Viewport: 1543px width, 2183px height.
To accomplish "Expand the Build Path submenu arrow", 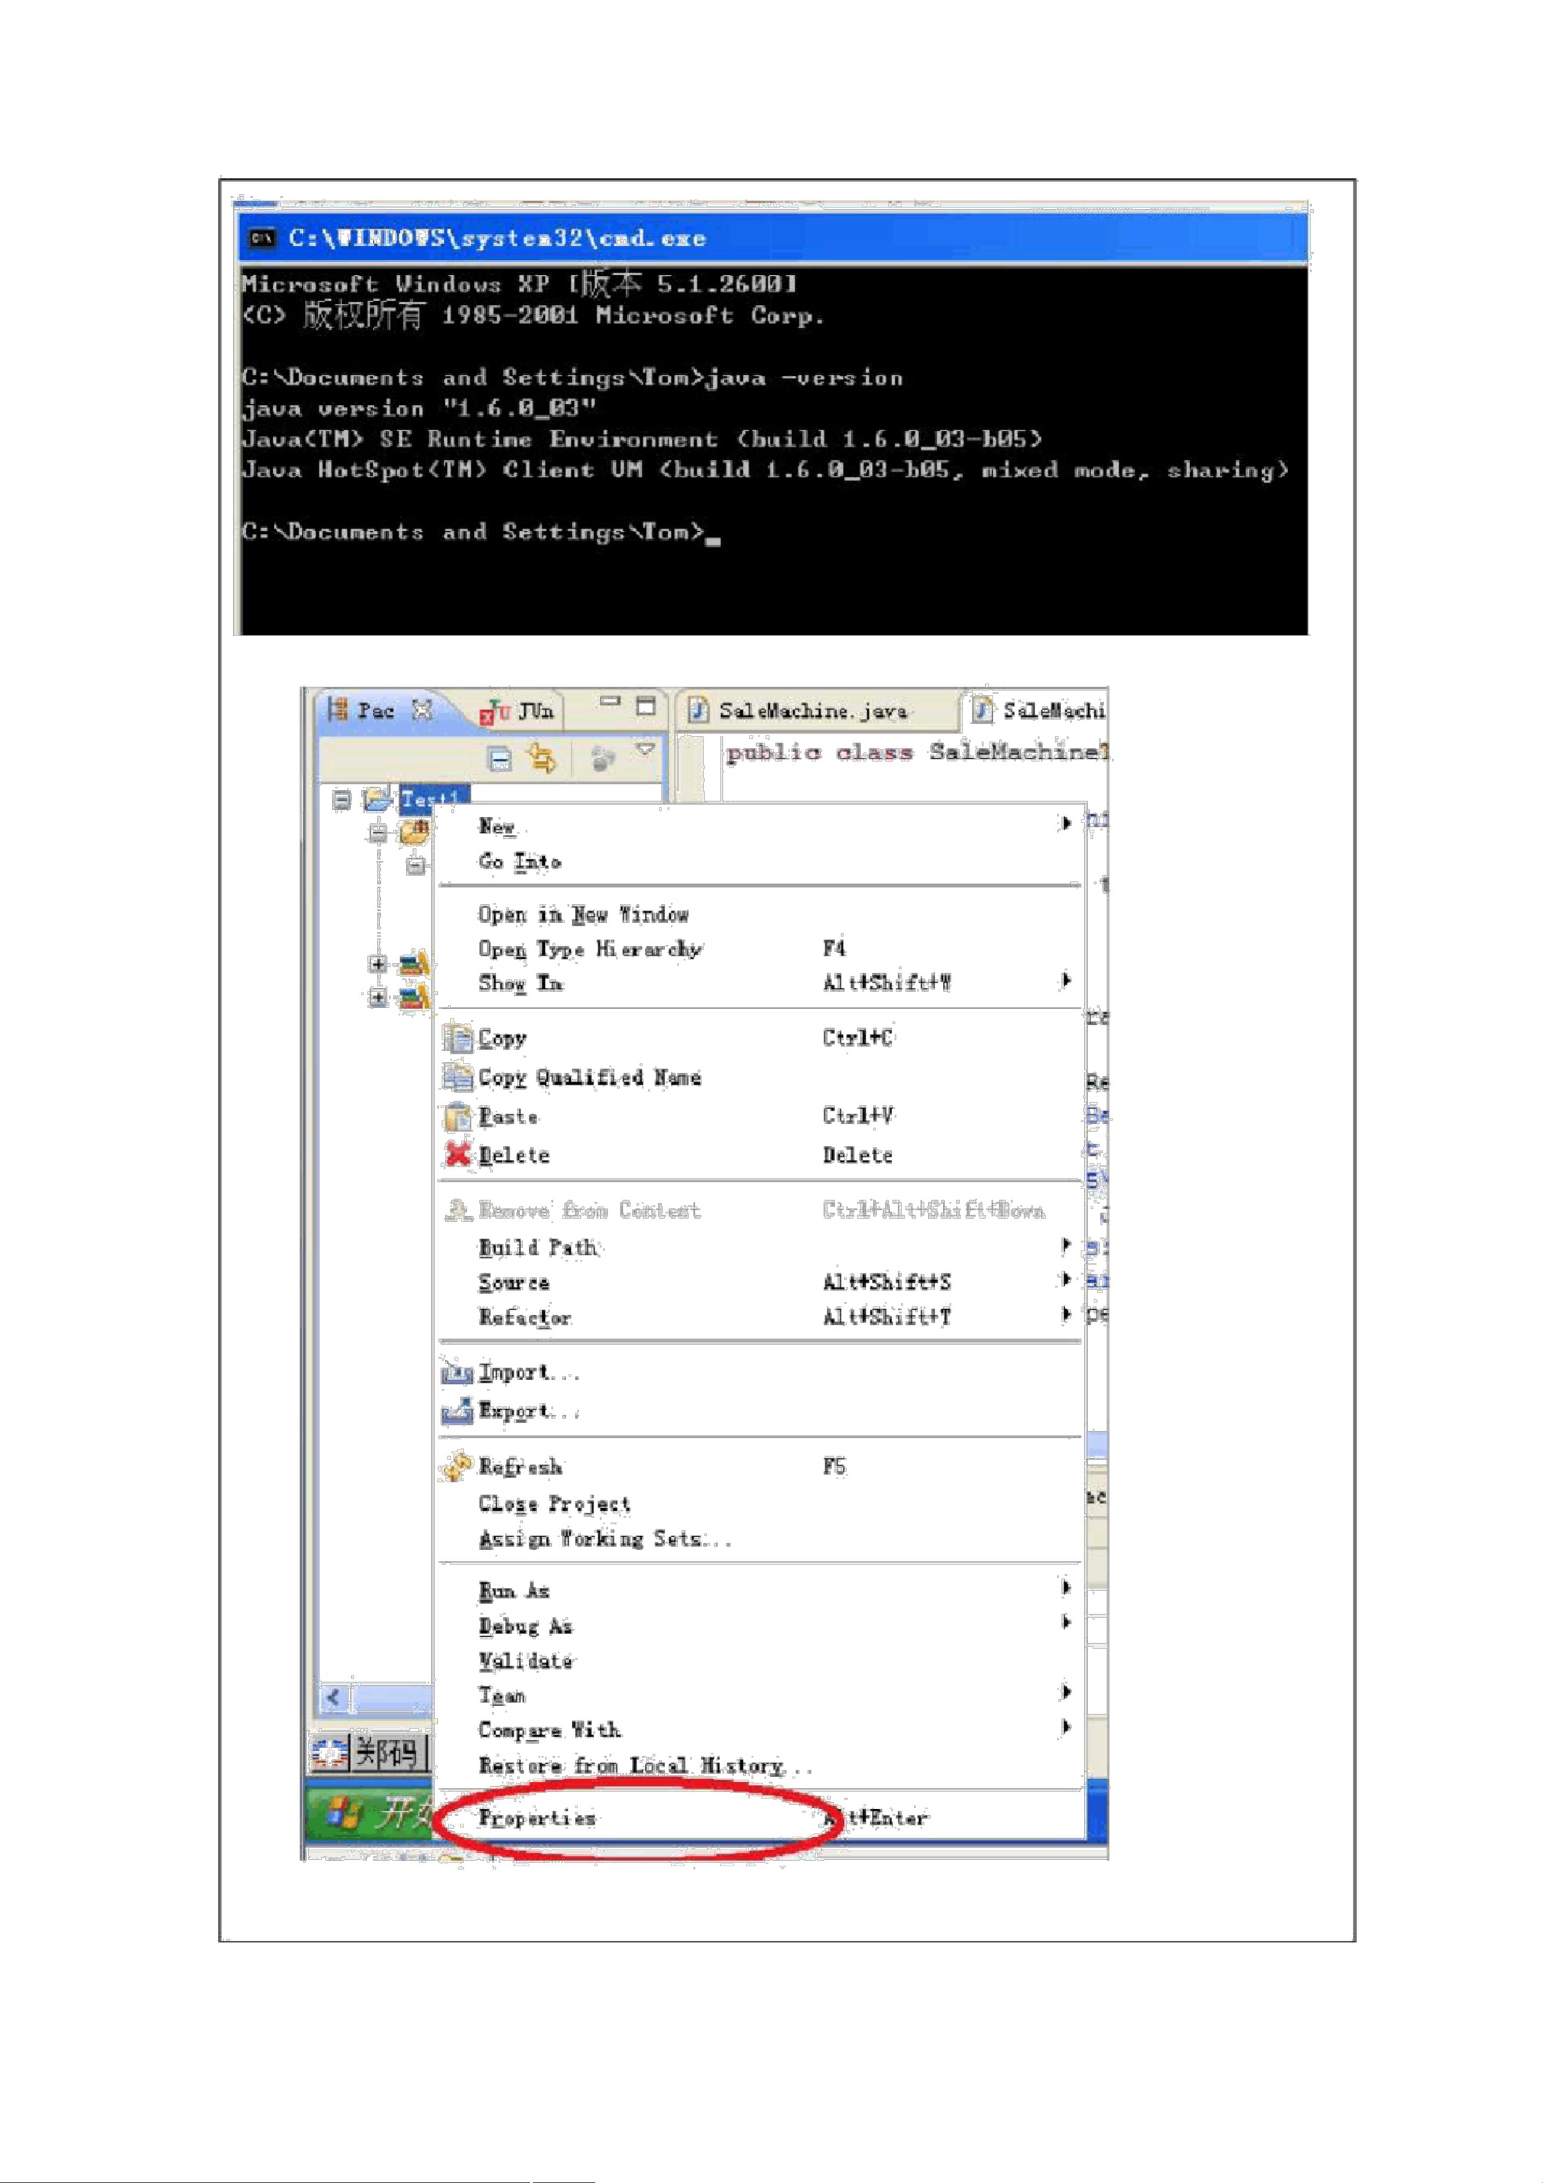I will pos(1065,1245).
